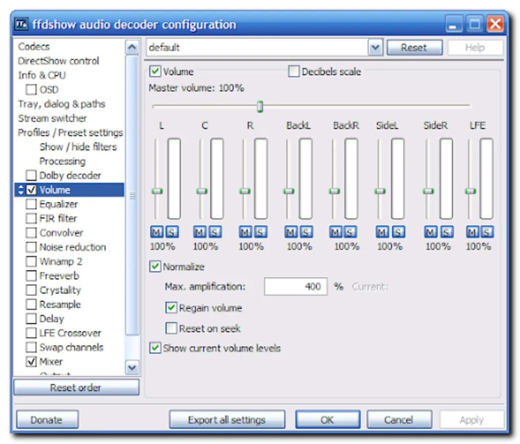Click the reorder arrows beside Volume filter
The height and width of the screenshot is (444, 520).
(20, 190)
